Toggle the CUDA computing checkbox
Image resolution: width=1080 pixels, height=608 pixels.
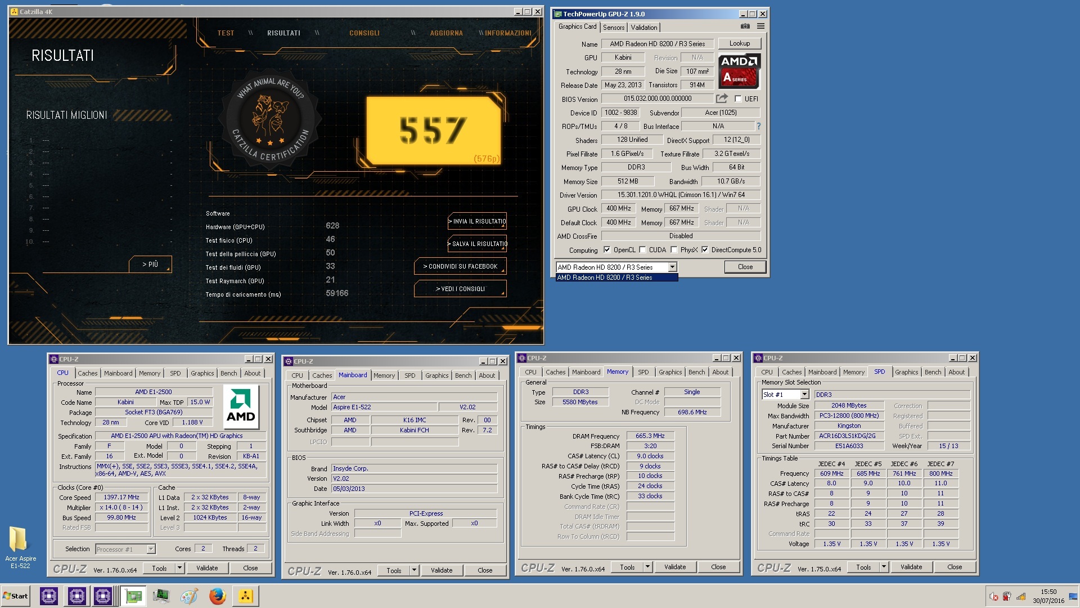(642, 250)
